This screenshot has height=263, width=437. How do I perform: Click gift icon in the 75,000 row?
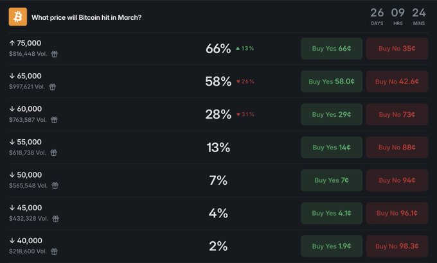[x=55, y=55]
